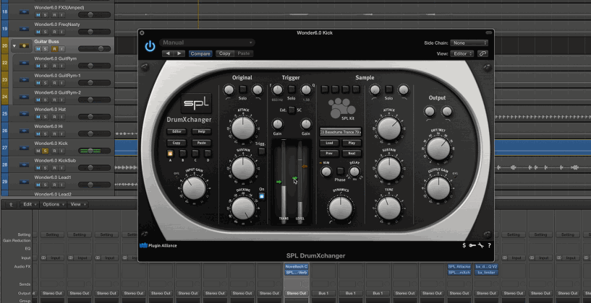
Task: Click the Output Gain knob
Action: [438, 188]
